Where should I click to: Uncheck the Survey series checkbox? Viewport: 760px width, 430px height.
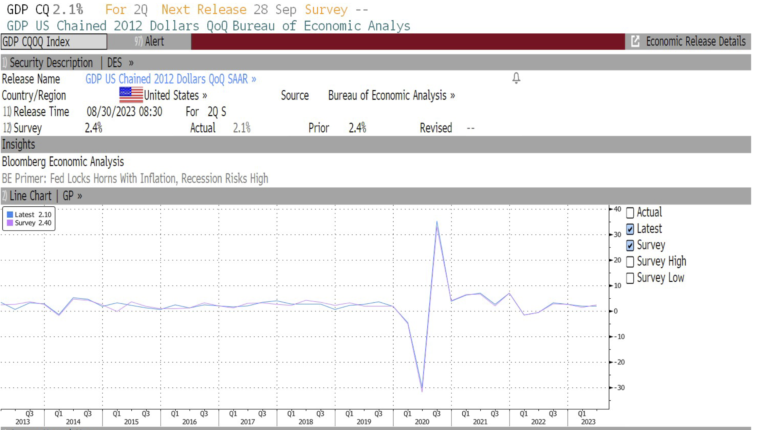[x=630, y=245]
